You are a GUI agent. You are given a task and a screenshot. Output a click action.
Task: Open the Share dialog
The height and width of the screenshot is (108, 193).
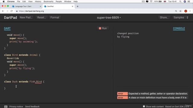coord(164,17)
